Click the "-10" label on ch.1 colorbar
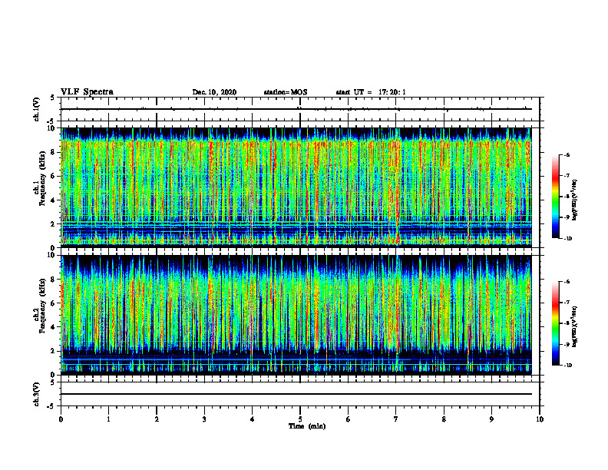The width and height of the screenshot is (608, 470). tap(567, 238)
